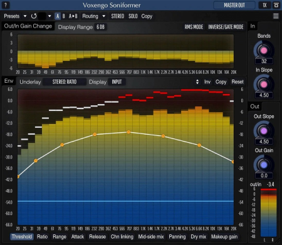The image size is (282, 245).
Task: Open the Underlay STEREO: RATIO selector
Action: point(65,82)
